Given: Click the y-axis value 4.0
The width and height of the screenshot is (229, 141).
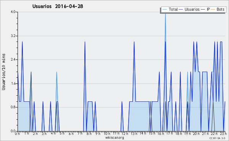Looking at the screenshot, I should [x=13, y=12].
